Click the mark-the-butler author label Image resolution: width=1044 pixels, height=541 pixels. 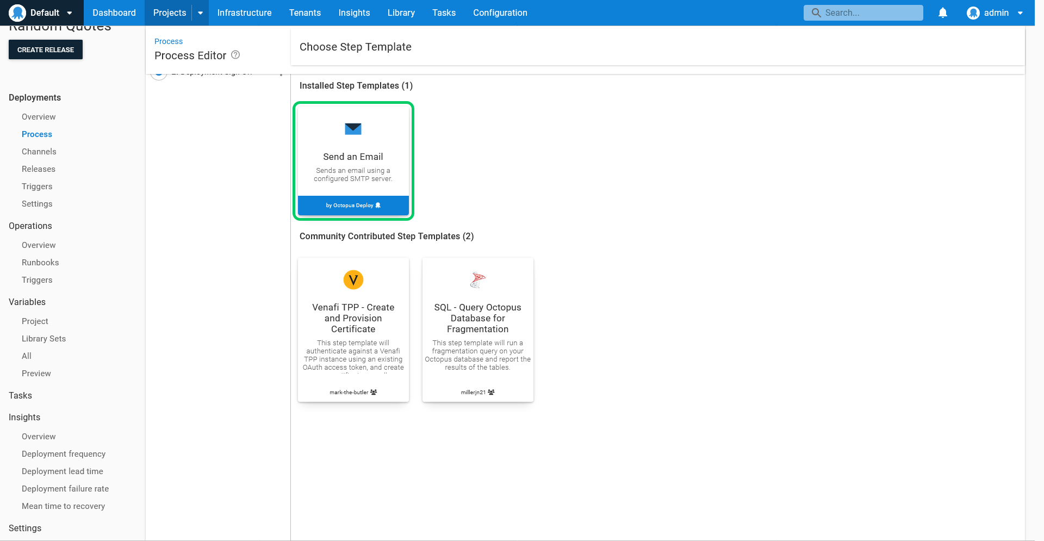(349, 392)
